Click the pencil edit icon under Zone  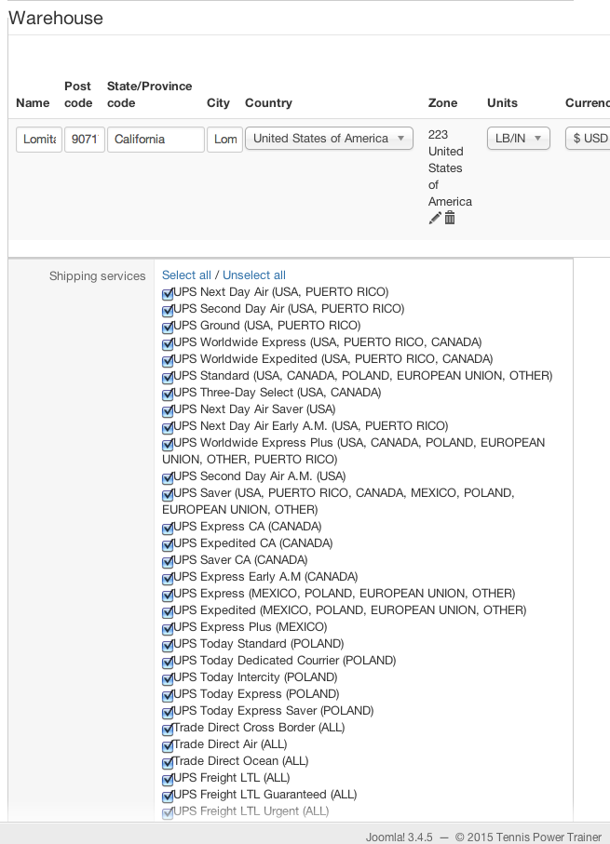(434, 218)
